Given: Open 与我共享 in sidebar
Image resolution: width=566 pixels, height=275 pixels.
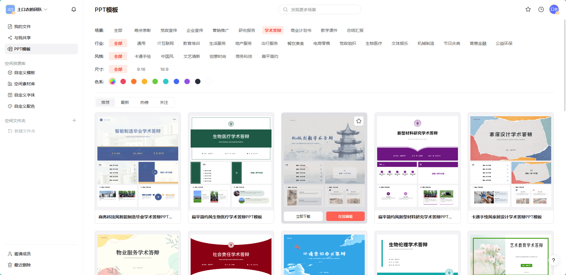Looking at the screenshot, I should pos(41,38).
